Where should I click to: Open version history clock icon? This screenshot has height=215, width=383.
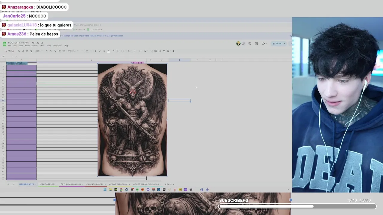point(250,44)
